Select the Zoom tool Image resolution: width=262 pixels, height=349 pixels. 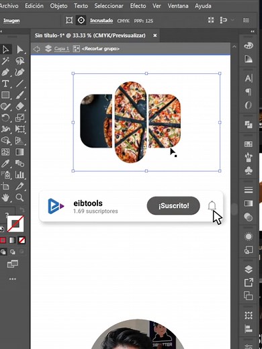coord(19,197)
